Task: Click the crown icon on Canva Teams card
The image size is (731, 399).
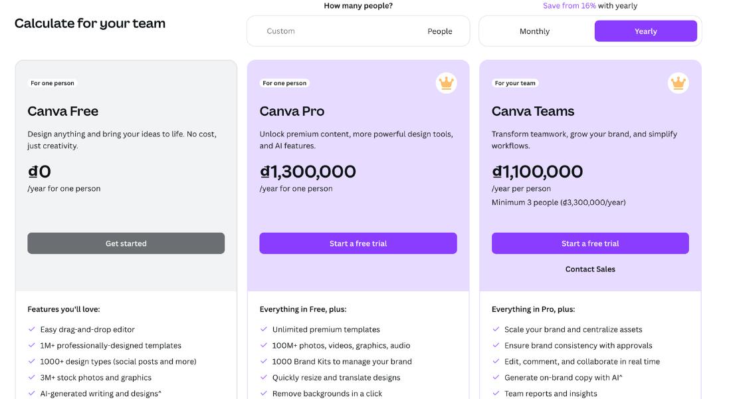Action: click(678, 83)
